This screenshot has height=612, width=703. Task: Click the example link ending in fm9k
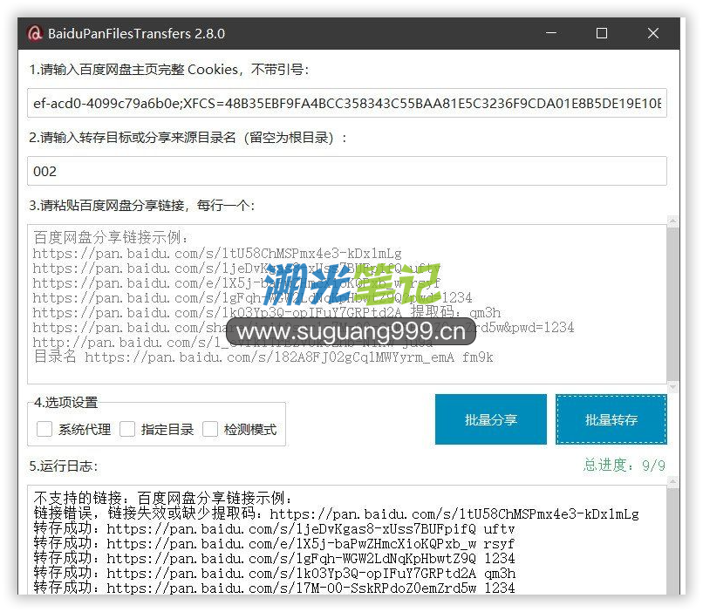pos(263,357)
